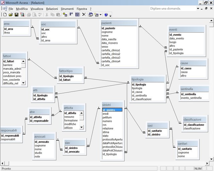Click the File Search toolbar icon
This screenshot has height=171, width=214.
pyautogui.click(x=22, y=15)
